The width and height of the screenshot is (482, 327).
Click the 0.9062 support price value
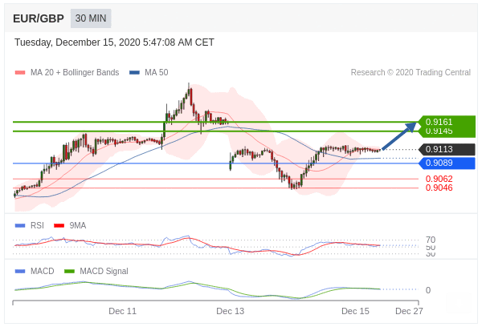pos(439,179)
